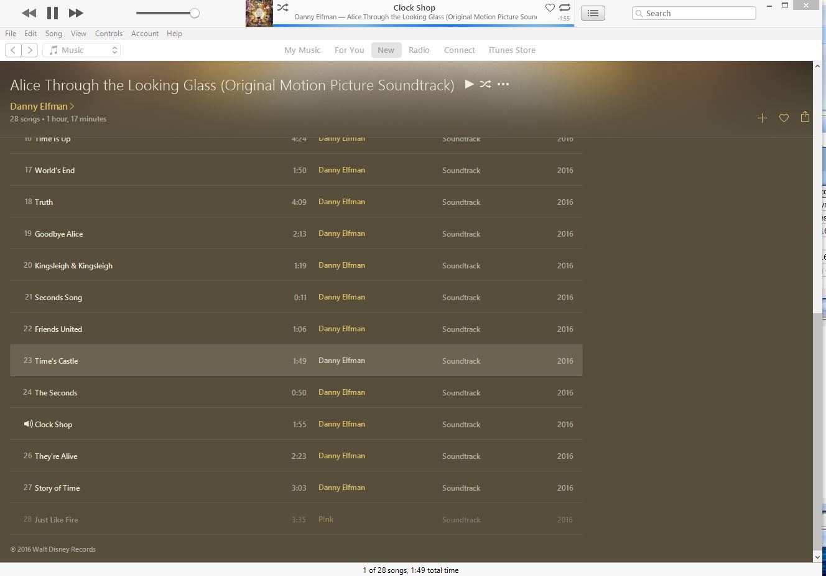Click the Soundtrack genre for Friends United
The width and height of the screenshot is (826, 576).
[x=461, y=329]
